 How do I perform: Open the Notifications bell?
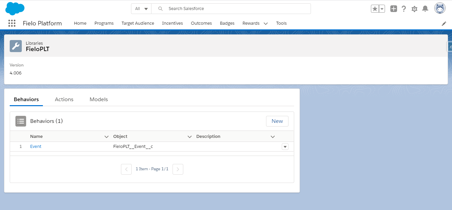pos(425,9)
